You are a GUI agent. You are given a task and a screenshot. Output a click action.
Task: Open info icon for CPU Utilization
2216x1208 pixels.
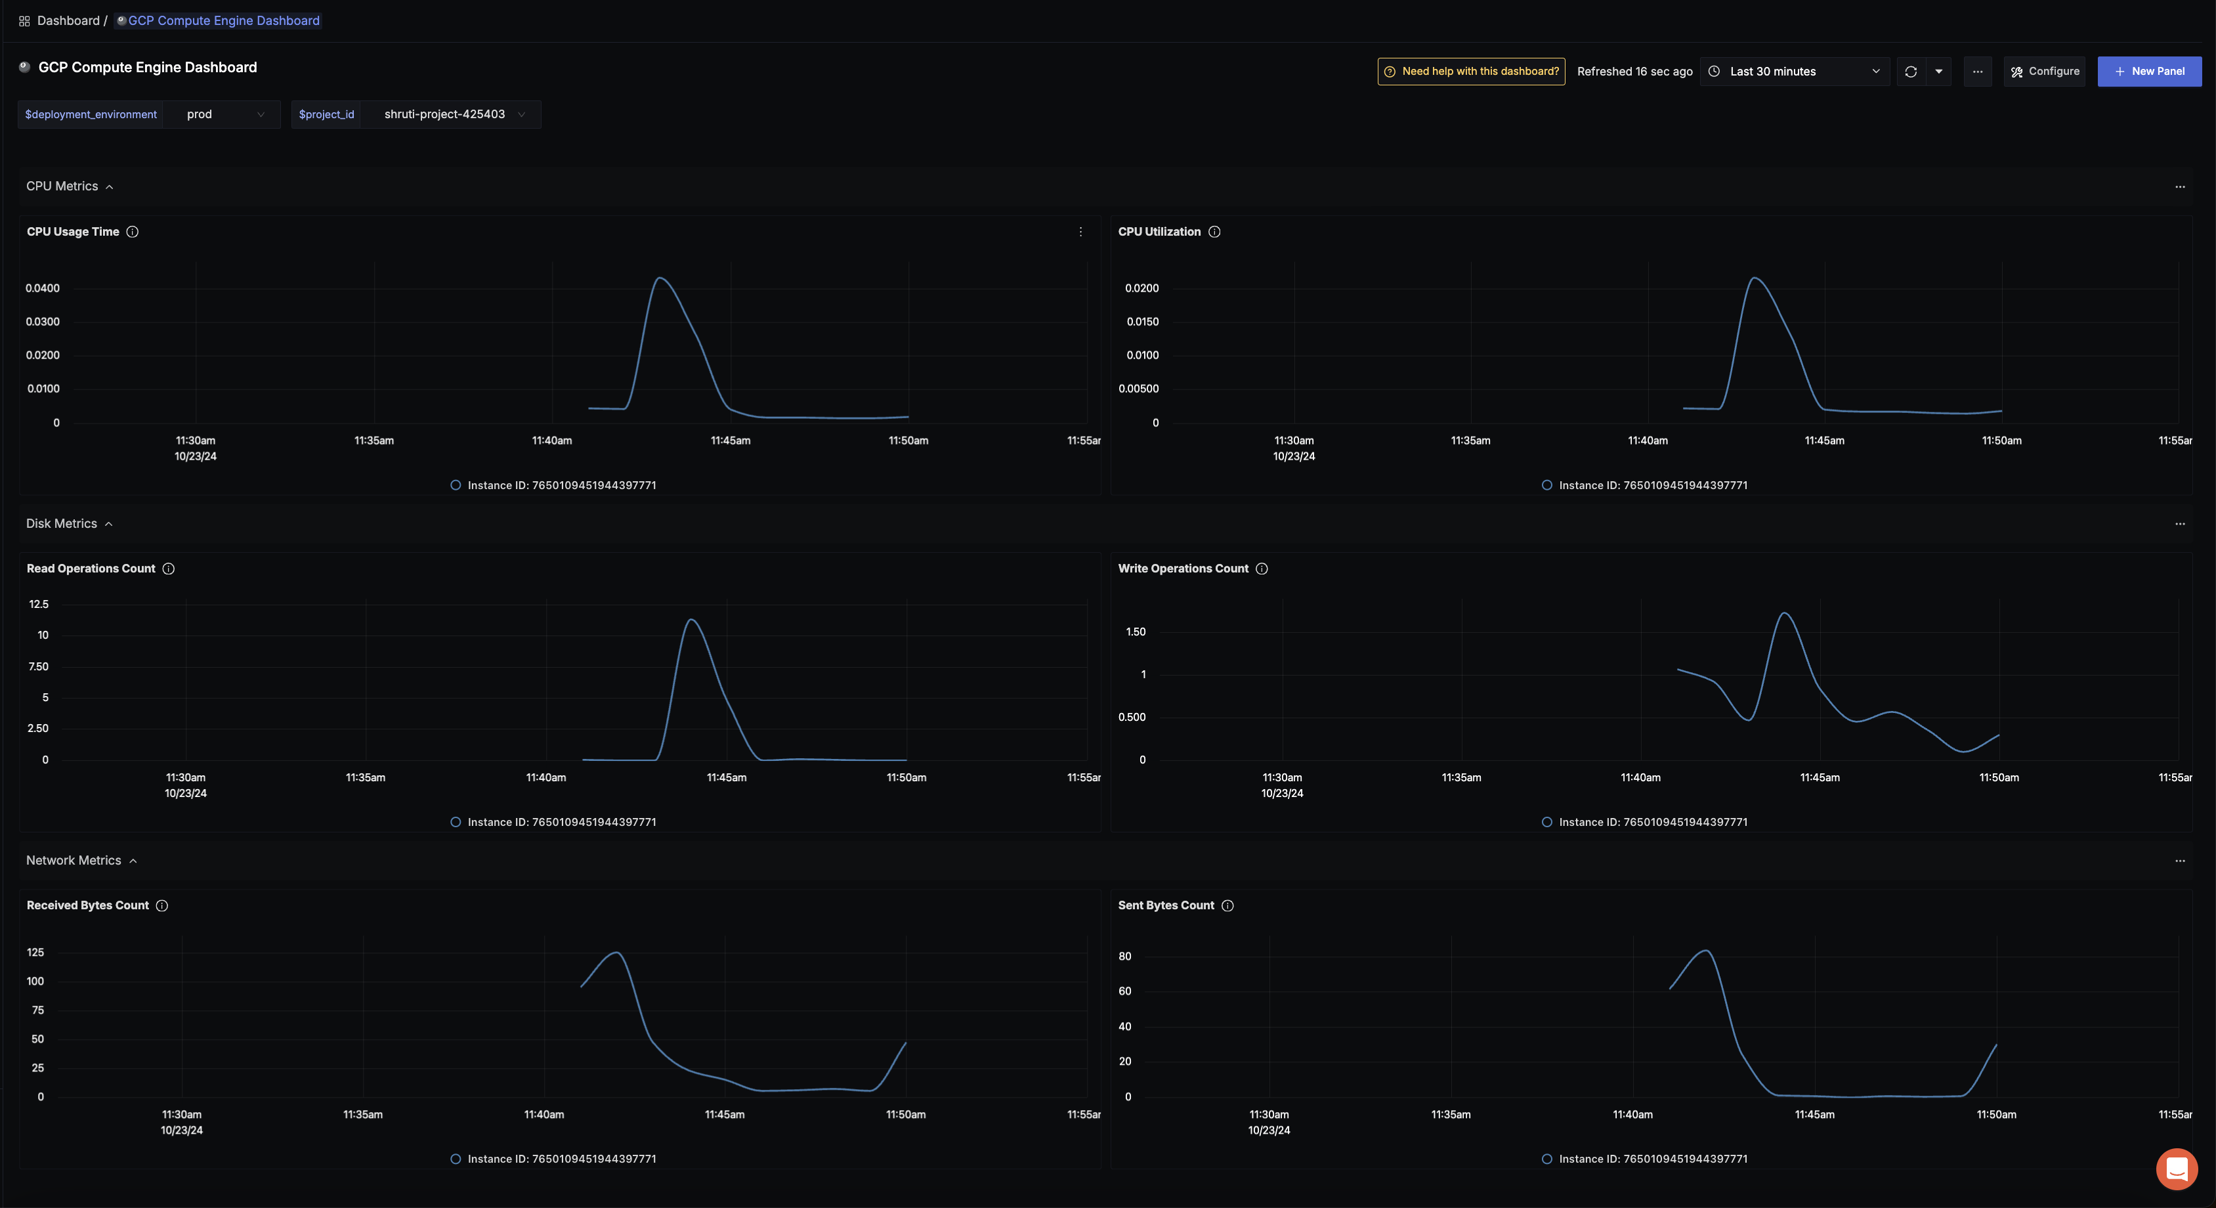[x=1215, y=232]
